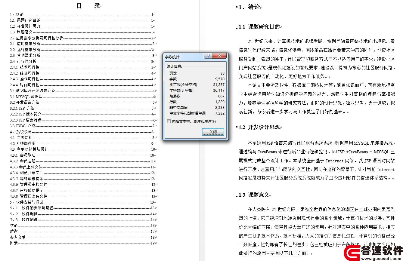Open TOC entry 2.4 可行性分析
The height and width of the screenshot is (261, 403).
click(x=82, y=61)
